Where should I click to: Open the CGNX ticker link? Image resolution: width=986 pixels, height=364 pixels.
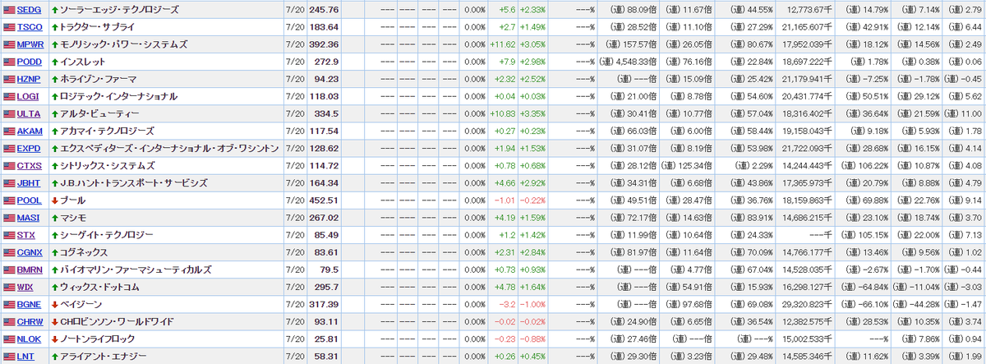(30, 252)
